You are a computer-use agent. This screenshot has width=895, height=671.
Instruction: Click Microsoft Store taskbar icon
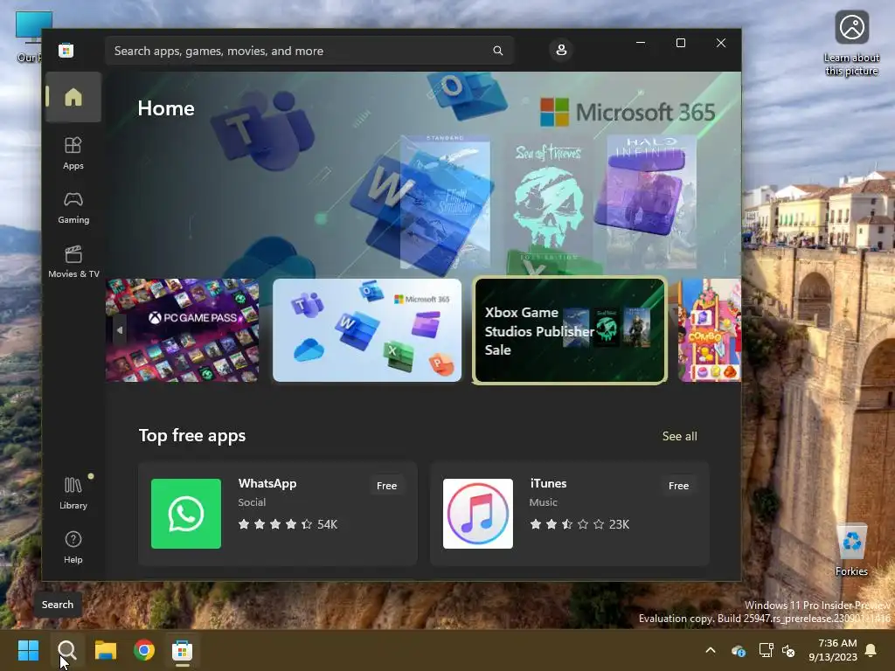183,650
